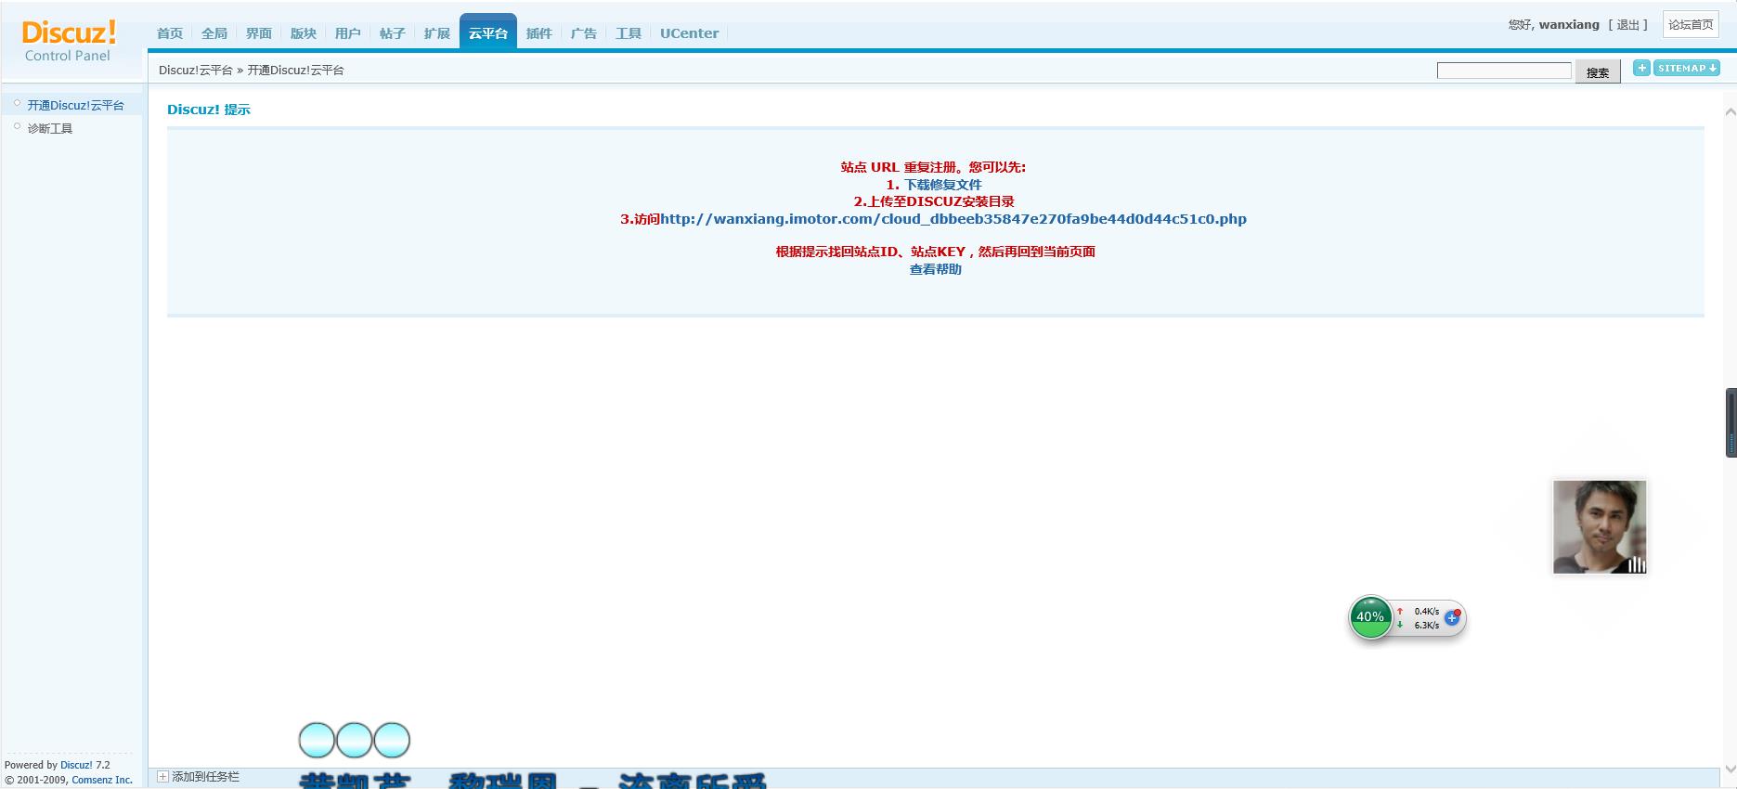Open the 帖子 menu tab
1737x789 pixels.
[393, 33]
